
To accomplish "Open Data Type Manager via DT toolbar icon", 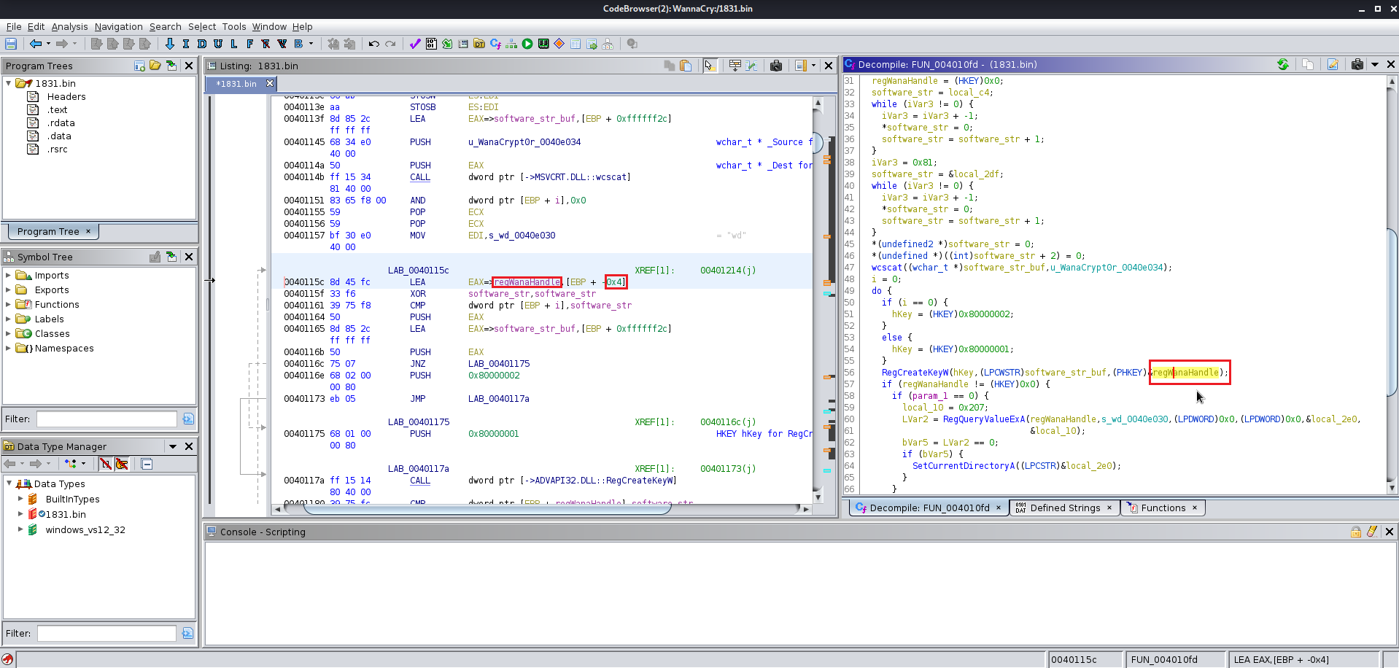I will click(x=479, y=44).
